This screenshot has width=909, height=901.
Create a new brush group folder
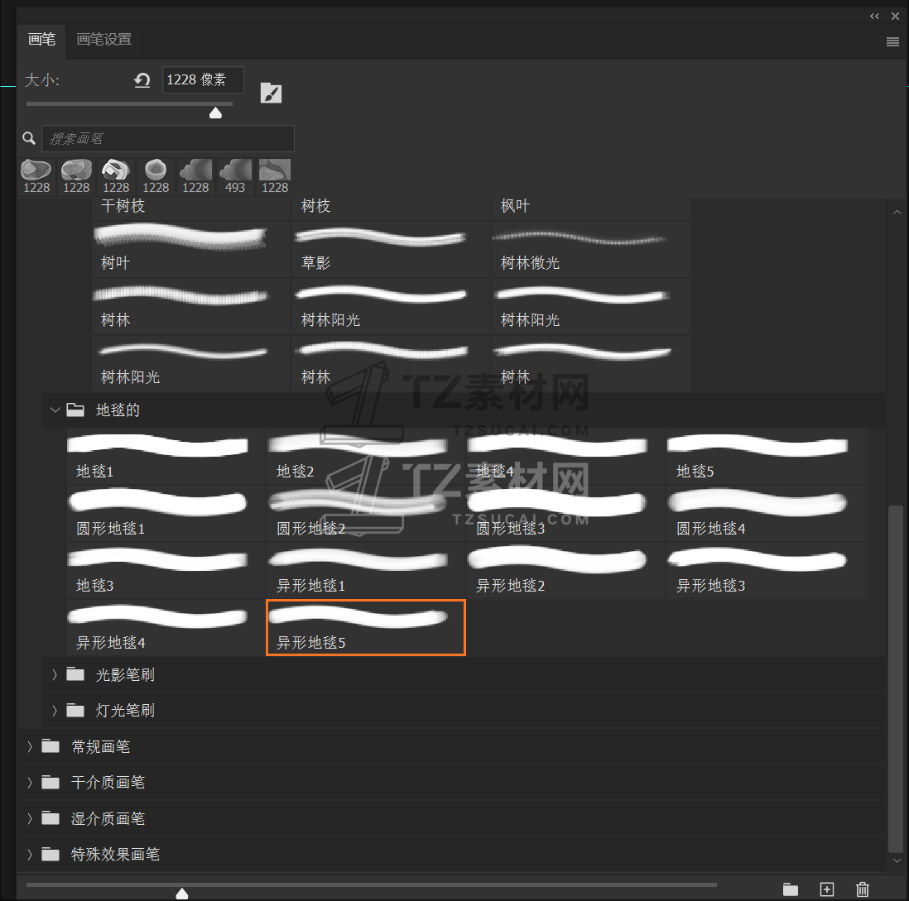pyautogui.click(x=790, y=889)
